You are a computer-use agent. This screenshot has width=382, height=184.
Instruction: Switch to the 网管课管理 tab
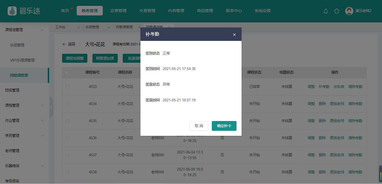click(124, 27)
